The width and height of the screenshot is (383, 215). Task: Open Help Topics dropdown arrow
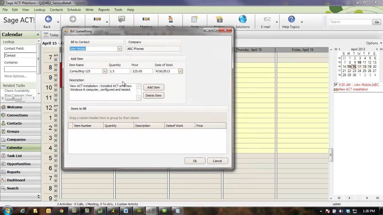302,22
